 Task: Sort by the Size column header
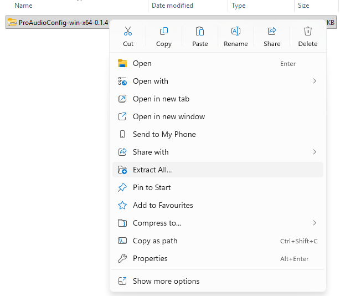[303, 6]
